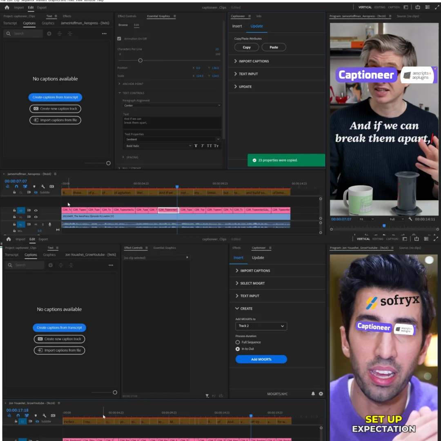Click the Copy attributes button
The image size is (441, 441).
[247, 47]
